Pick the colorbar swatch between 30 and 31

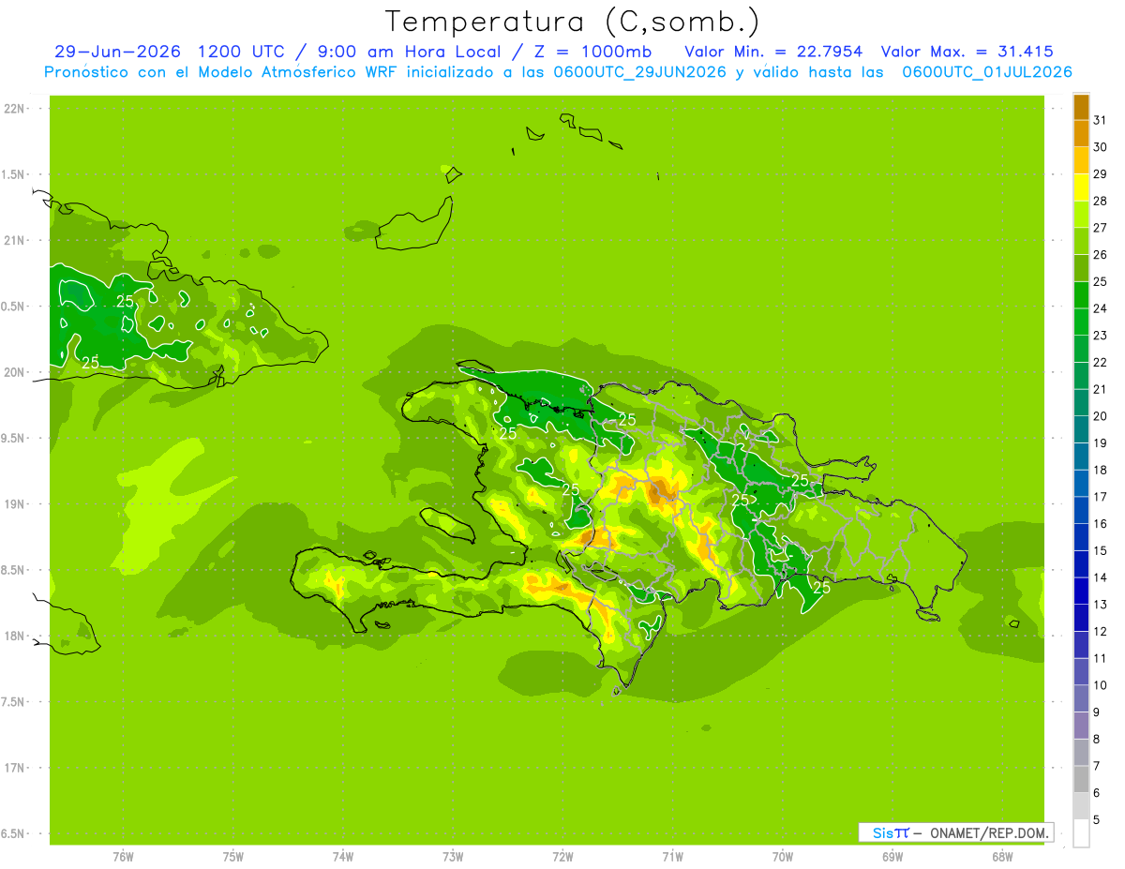[x=1081, y=134]
